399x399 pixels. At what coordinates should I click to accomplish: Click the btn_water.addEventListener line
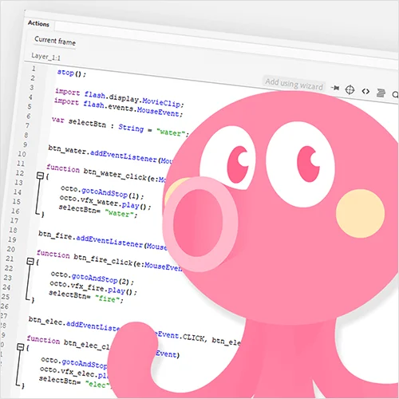pos(110,154)
